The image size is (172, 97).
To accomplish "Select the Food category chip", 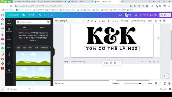I will [x=30, y=47].
